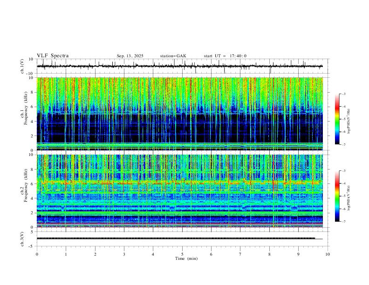Click time axis tick label '5'
The height and width of the screenshot is (285, 369).
182,254
